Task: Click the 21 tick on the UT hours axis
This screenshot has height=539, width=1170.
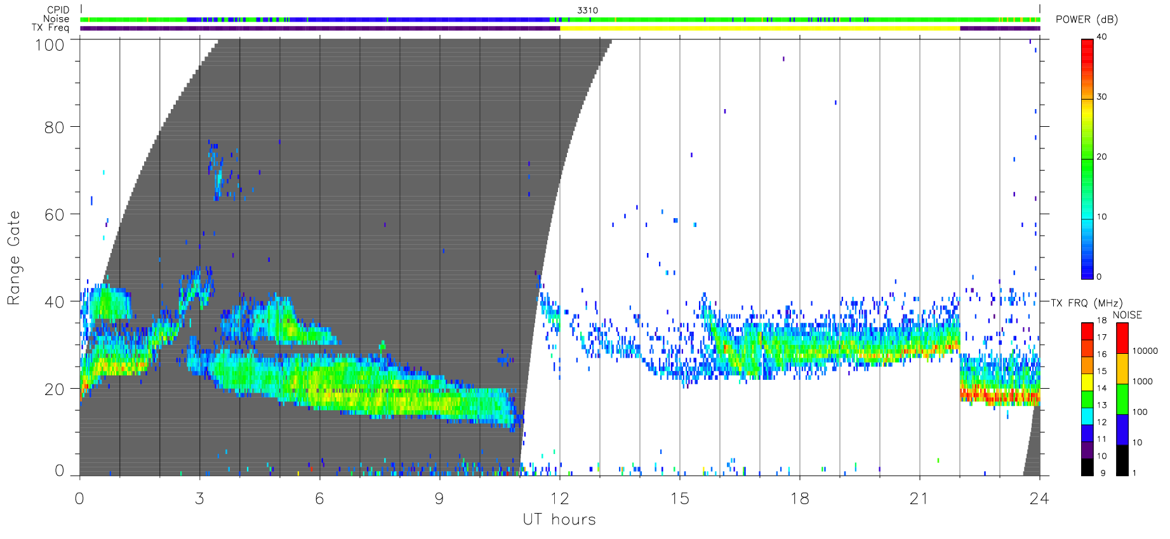Action: point(919,498)
